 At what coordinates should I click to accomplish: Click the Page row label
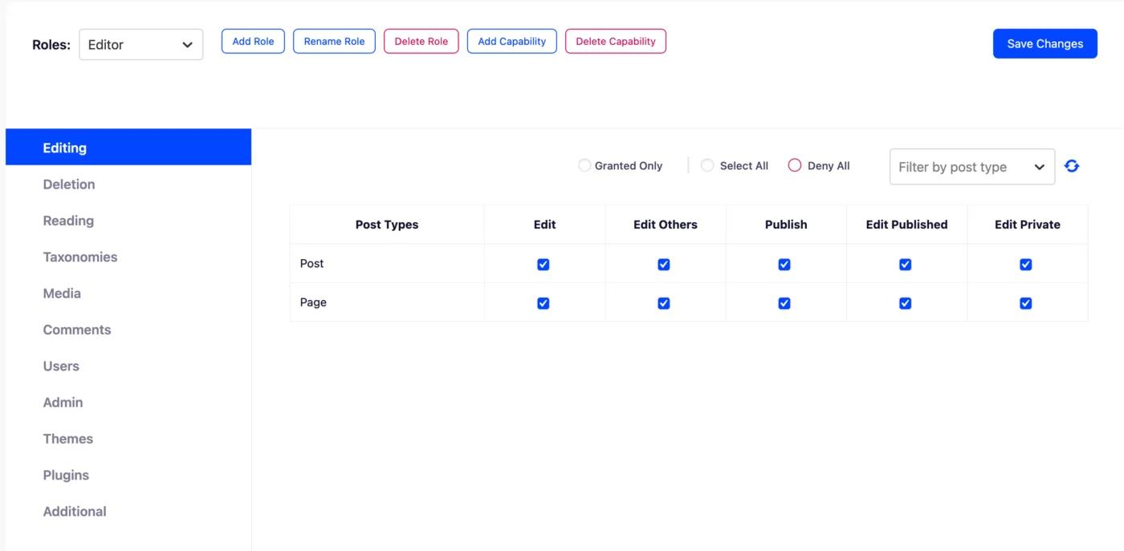pos(313,303)
